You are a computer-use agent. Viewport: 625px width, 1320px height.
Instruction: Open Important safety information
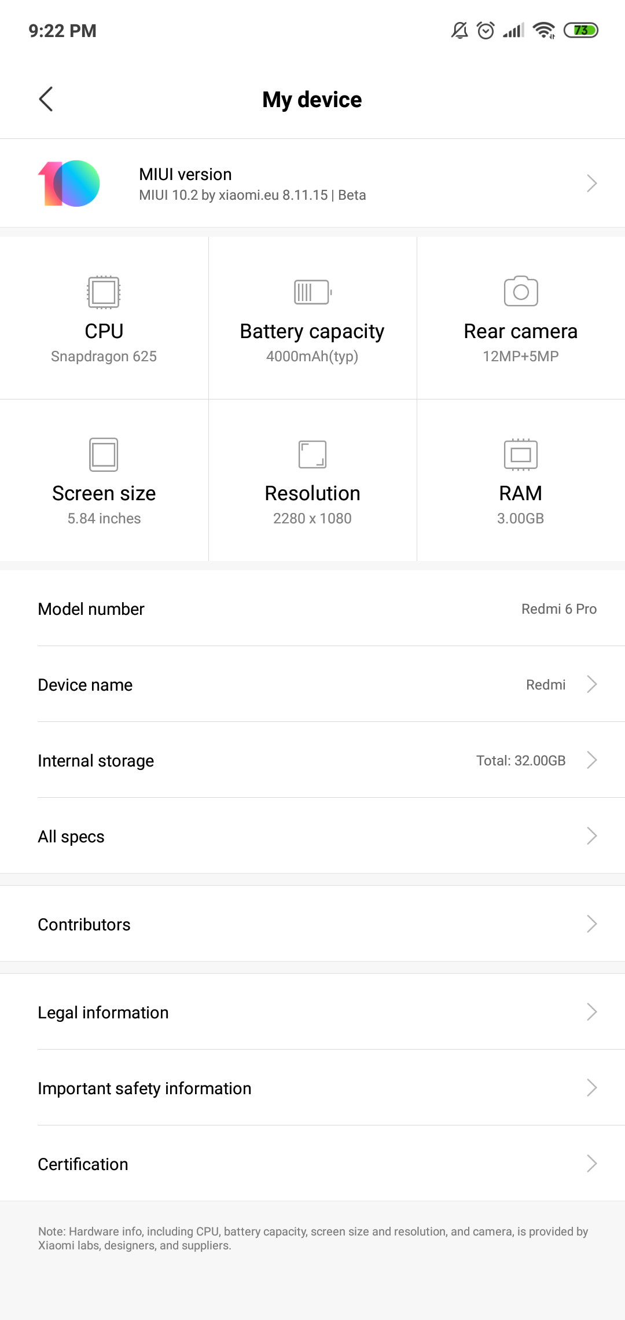(312, 1088)
